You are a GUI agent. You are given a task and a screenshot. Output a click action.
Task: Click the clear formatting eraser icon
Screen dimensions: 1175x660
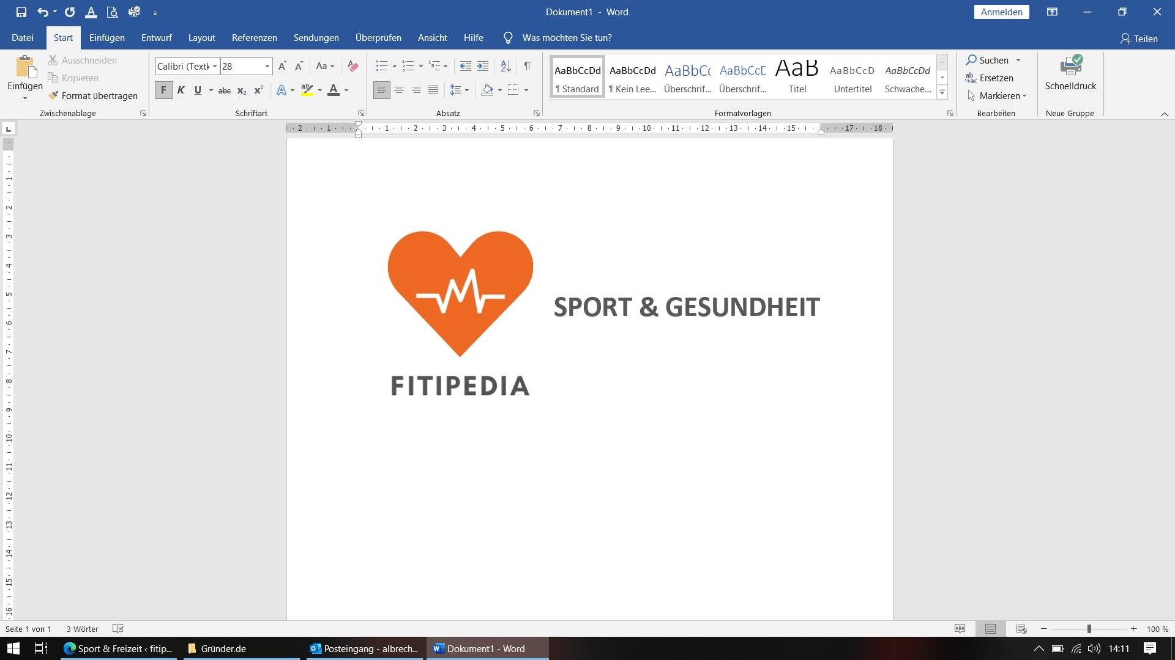point(352,66)
